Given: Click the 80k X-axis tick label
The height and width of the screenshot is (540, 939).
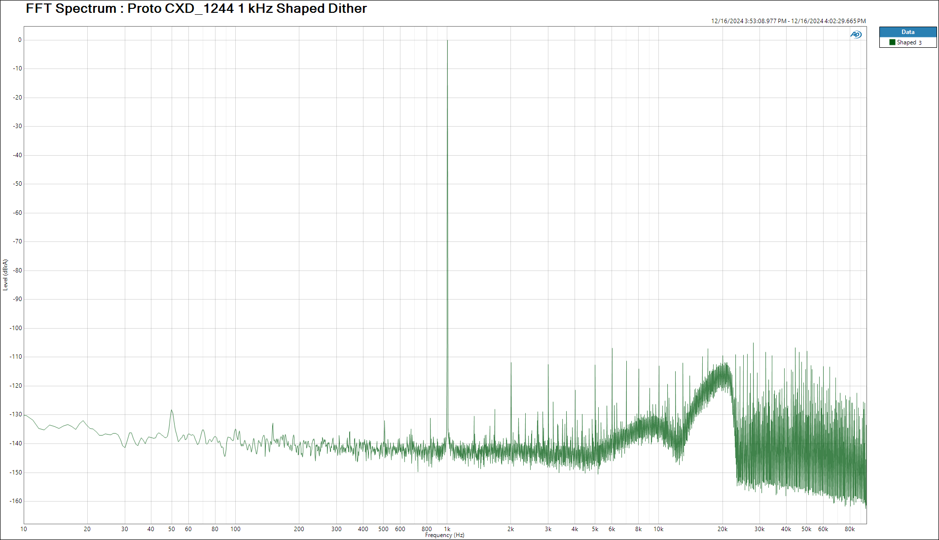Looking at the screenshot, I should pyautogui.click(x=849, y=529).
